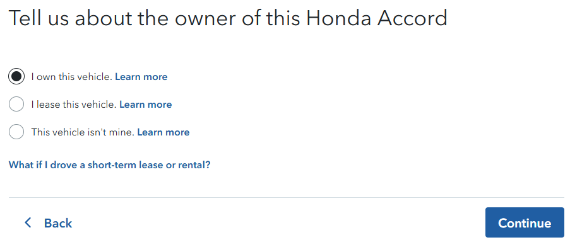Pick the 'This vehicle isn't mine' radio option
This screenshot has width=570, height=247.
click(16, 132)
